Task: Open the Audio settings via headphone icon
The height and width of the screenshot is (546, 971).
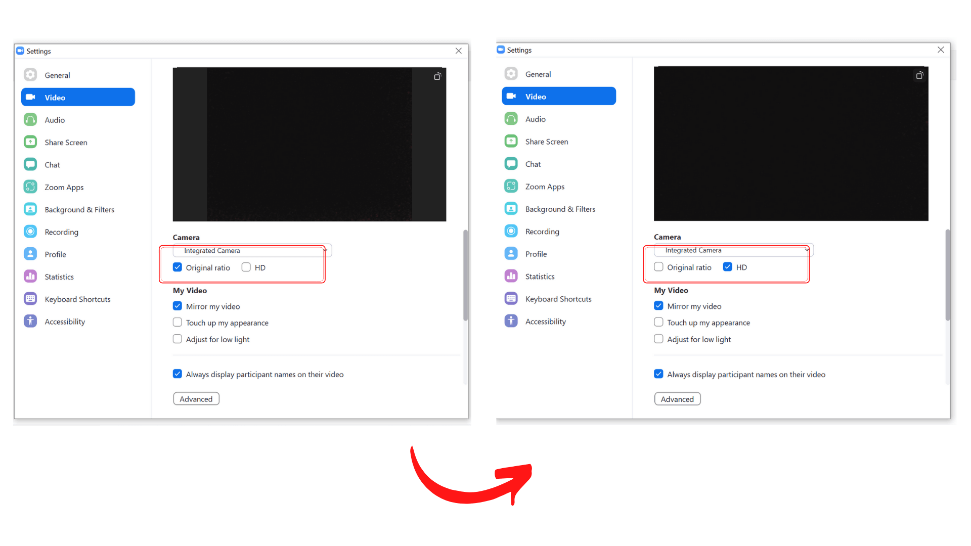Action: coord(30,120)
